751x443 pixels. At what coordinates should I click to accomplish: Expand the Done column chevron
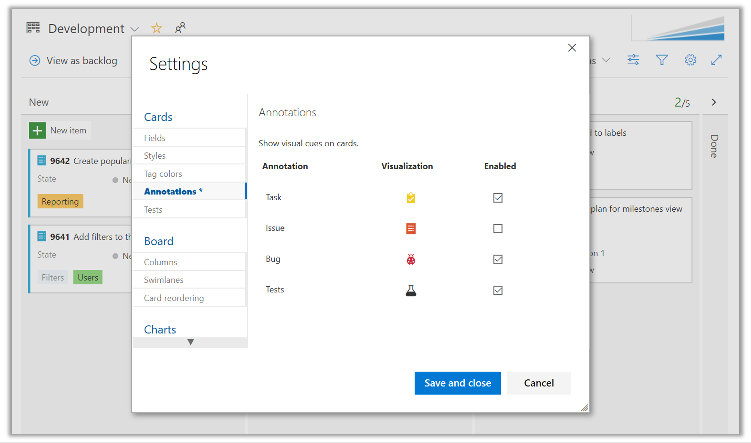click(x=714, y=102)
